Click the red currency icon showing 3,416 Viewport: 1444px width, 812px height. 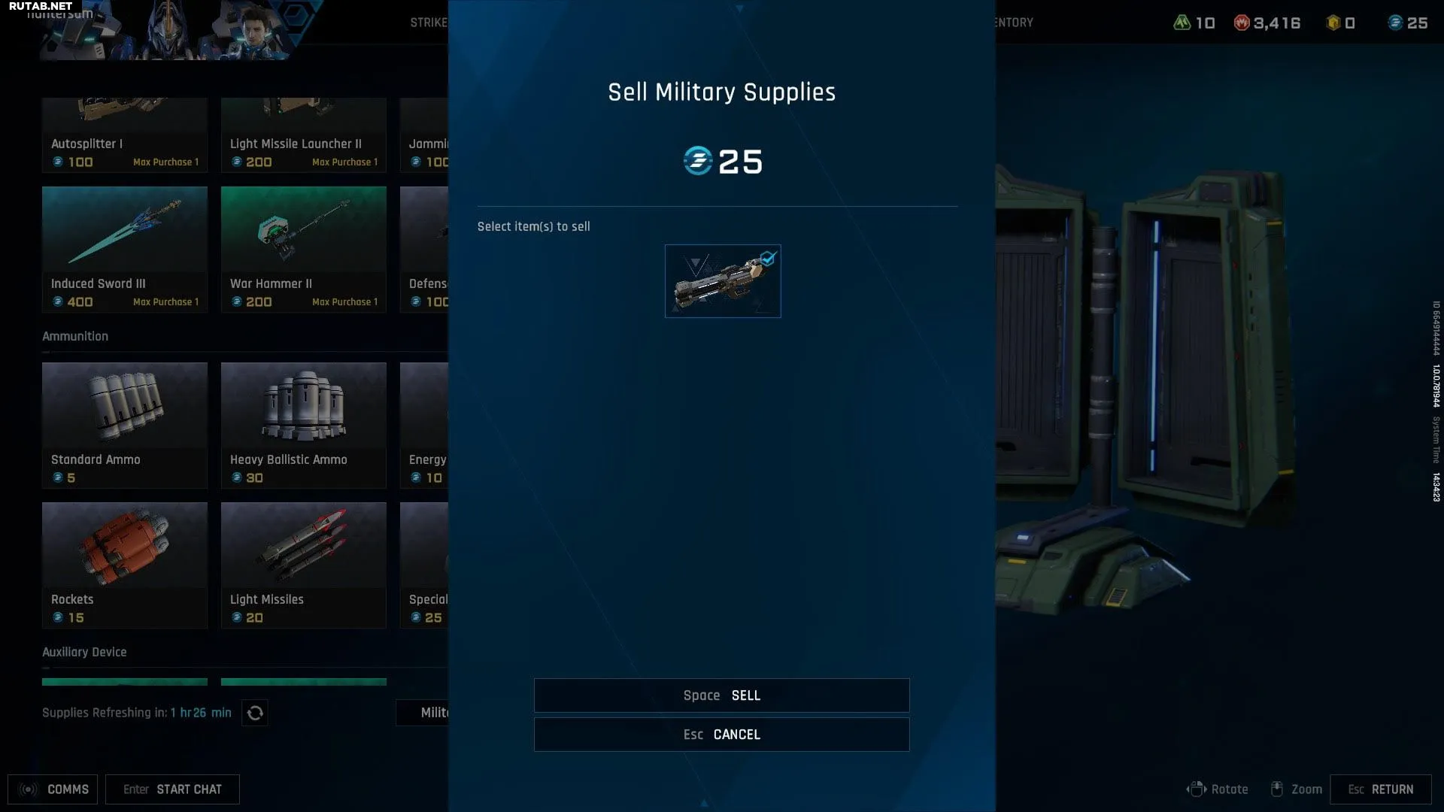[1242, 23]
